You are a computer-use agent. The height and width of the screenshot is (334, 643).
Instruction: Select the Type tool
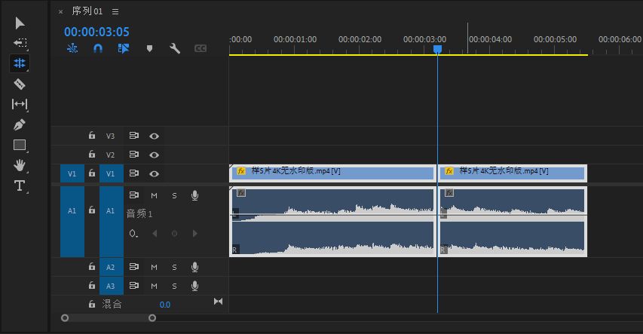tap(20, 185)
